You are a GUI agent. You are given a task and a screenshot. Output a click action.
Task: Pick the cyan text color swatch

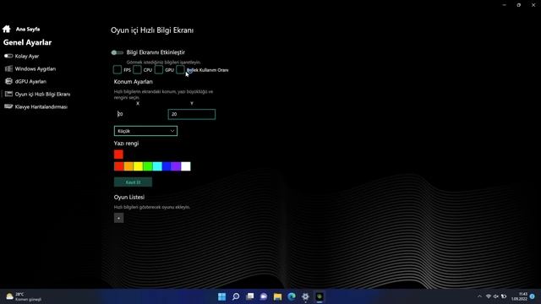coord(157,166)
